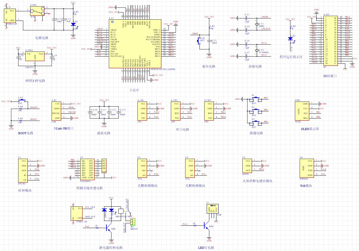The image size is (359, 251).
Task: Click the 串口电路 section title
Action: coord(182,130)
